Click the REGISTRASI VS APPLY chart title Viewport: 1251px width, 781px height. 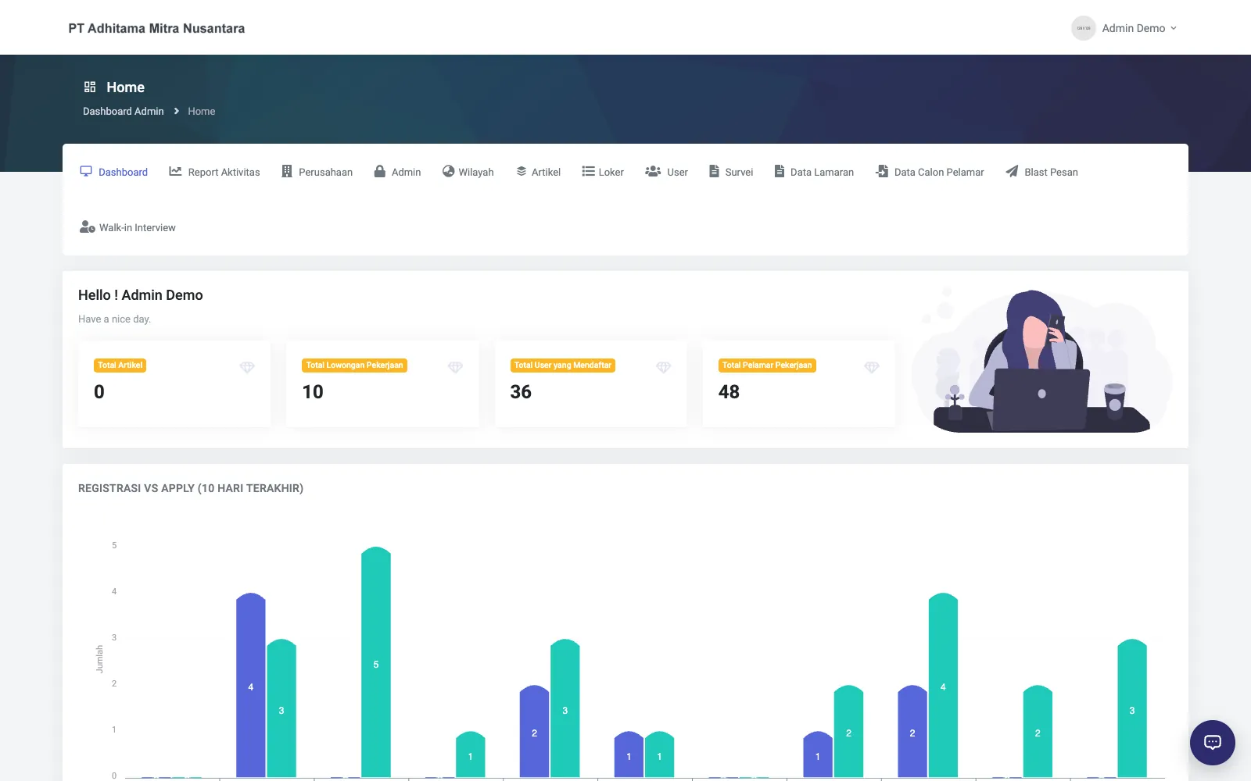(x=191, y=488)
